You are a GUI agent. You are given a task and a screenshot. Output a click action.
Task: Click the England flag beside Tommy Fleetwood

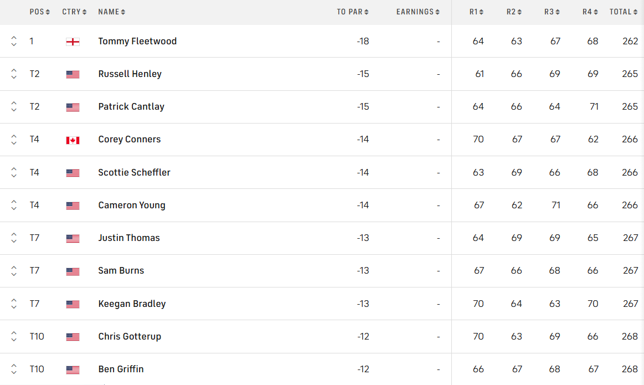pyautogui.click(x=73, y=42)
